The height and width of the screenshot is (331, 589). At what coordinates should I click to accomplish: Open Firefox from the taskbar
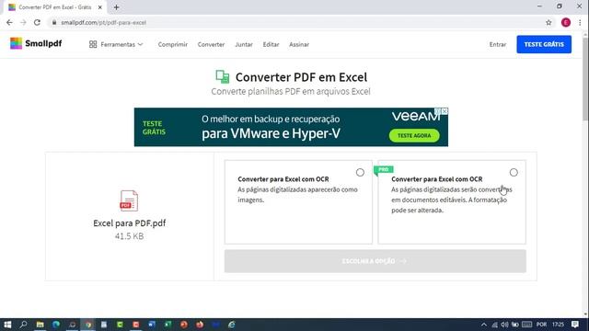click(x=200, y=325)
